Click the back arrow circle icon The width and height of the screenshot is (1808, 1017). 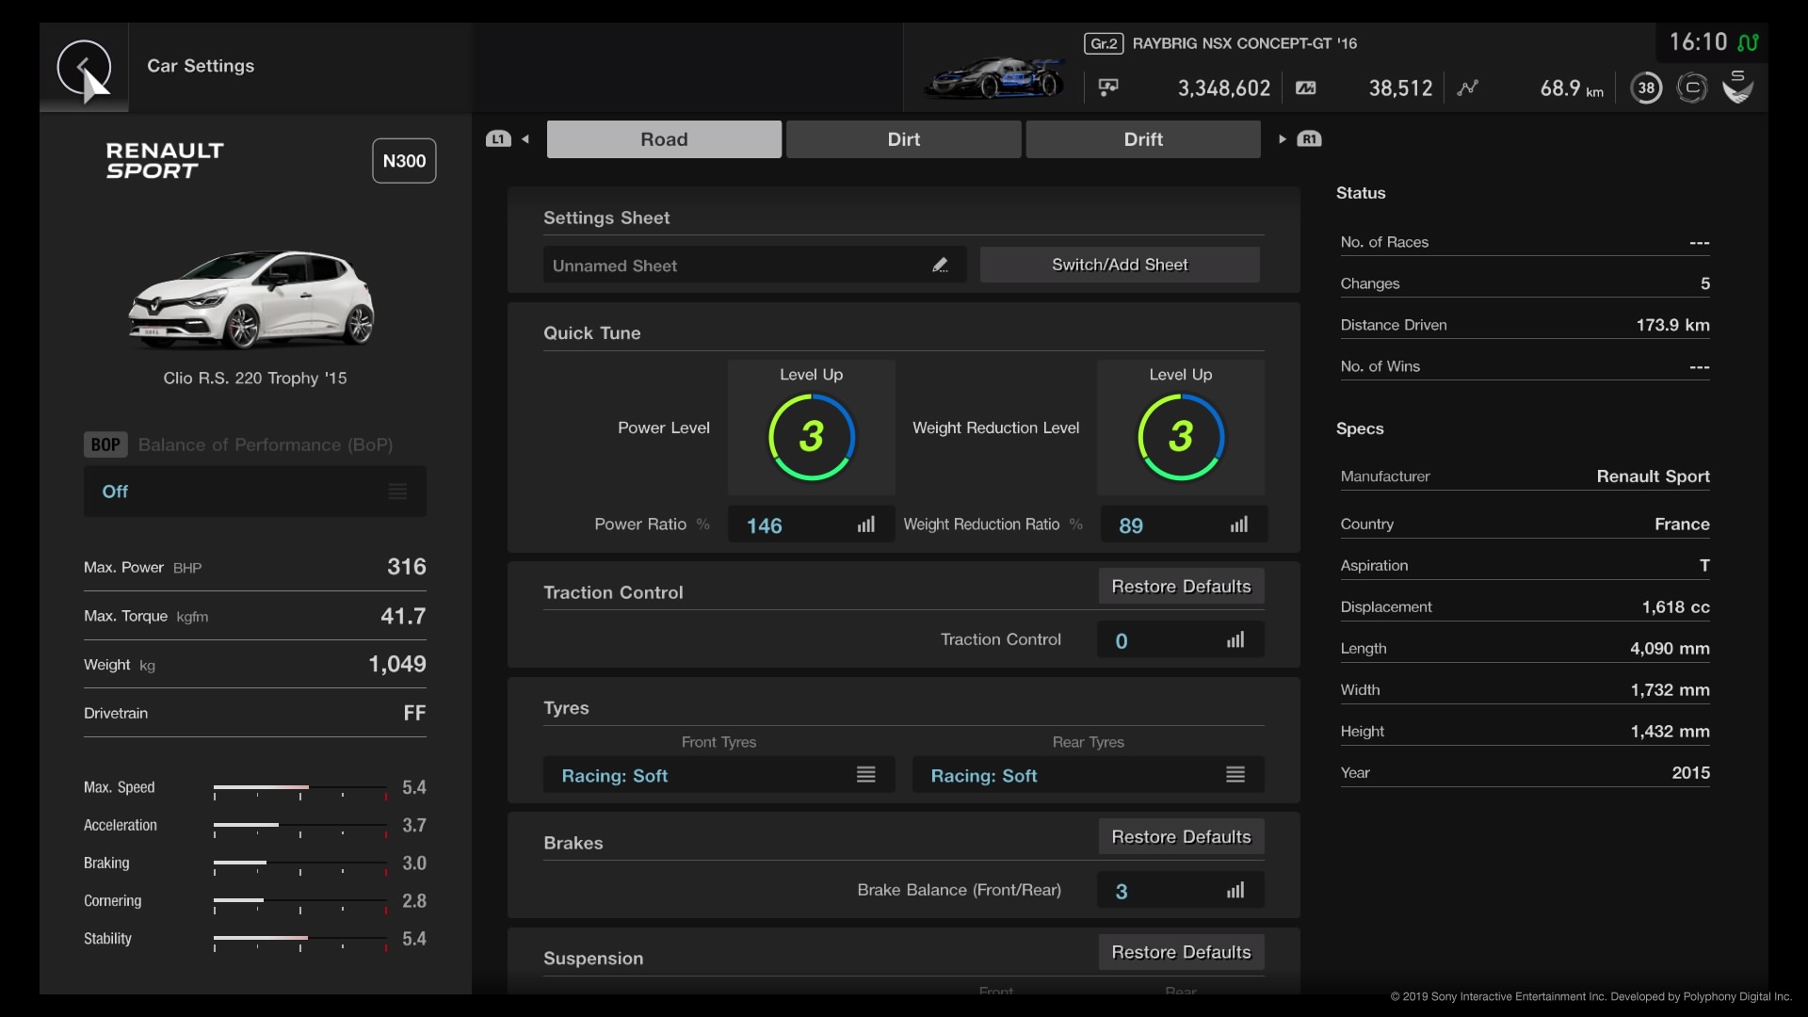[x=84, y=67]
